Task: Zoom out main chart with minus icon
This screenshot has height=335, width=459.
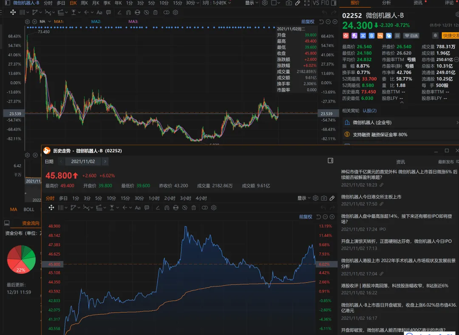Action: (328, 22)
